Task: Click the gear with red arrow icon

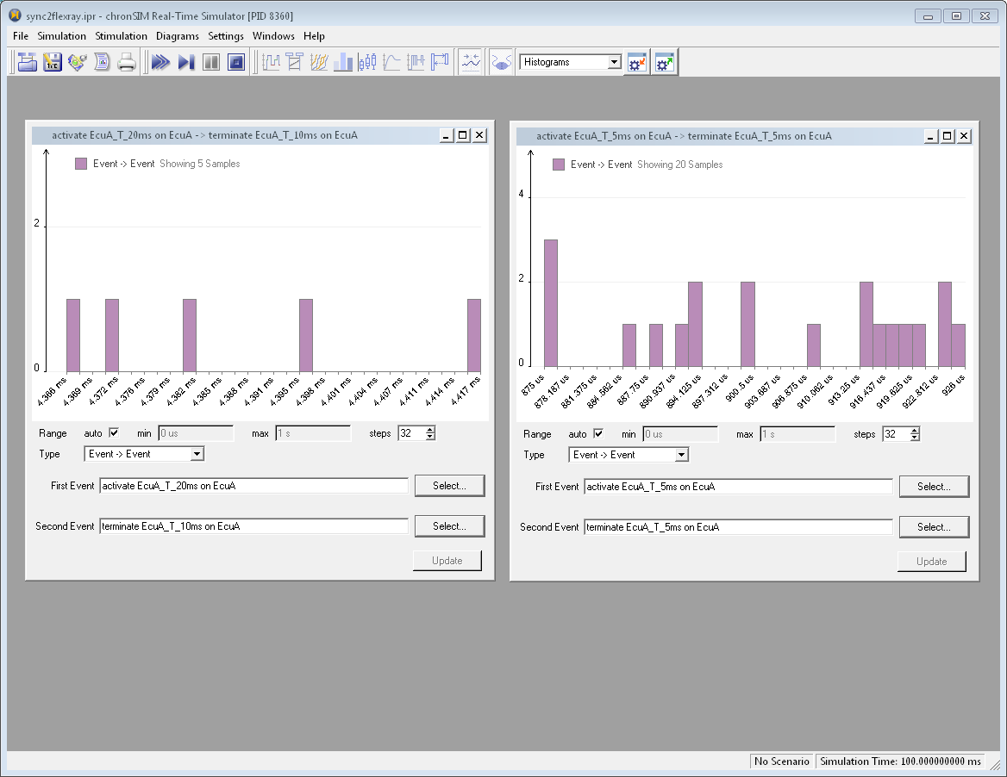Action: tap(637, 63)
